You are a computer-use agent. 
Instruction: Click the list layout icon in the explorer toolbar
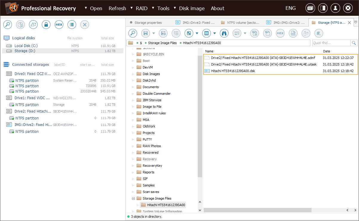click(206, 33)
